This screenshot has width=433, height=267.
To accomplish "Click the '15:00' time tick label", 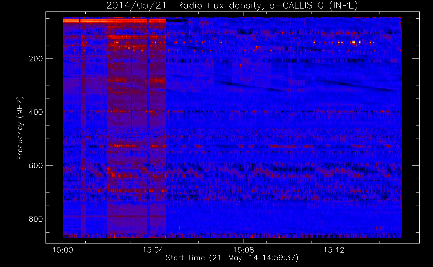I will point(63,250).
